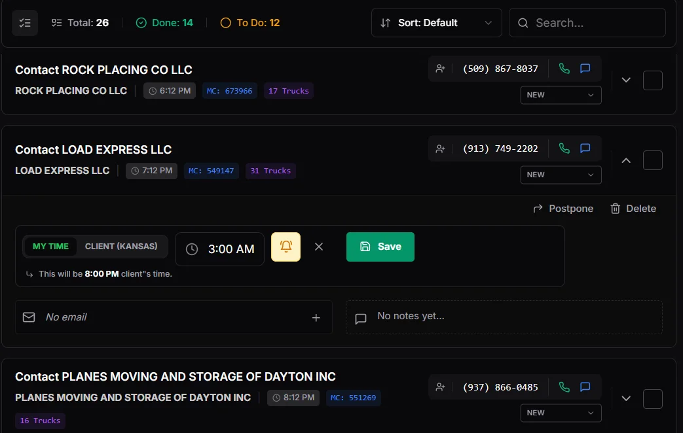Call LOAD EXPRESS LLC via phone icon
Screen dimensions: 683x433
(564, 148)
